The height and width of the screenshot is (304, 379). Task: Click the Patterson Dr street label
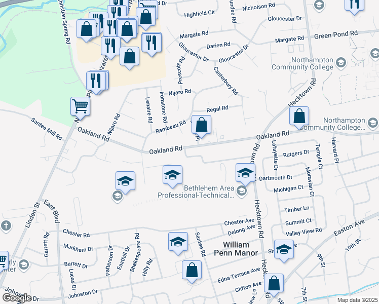click(x=109, y=260)
